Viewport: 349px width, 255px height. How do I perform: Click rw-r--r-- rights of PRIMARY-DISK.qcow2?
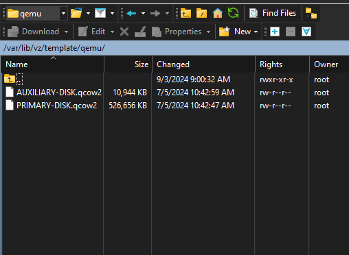[275, 106]
